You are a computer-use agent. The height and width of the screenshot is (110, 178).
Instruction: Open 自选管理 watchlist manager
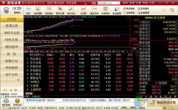click(x=117, y=10)
